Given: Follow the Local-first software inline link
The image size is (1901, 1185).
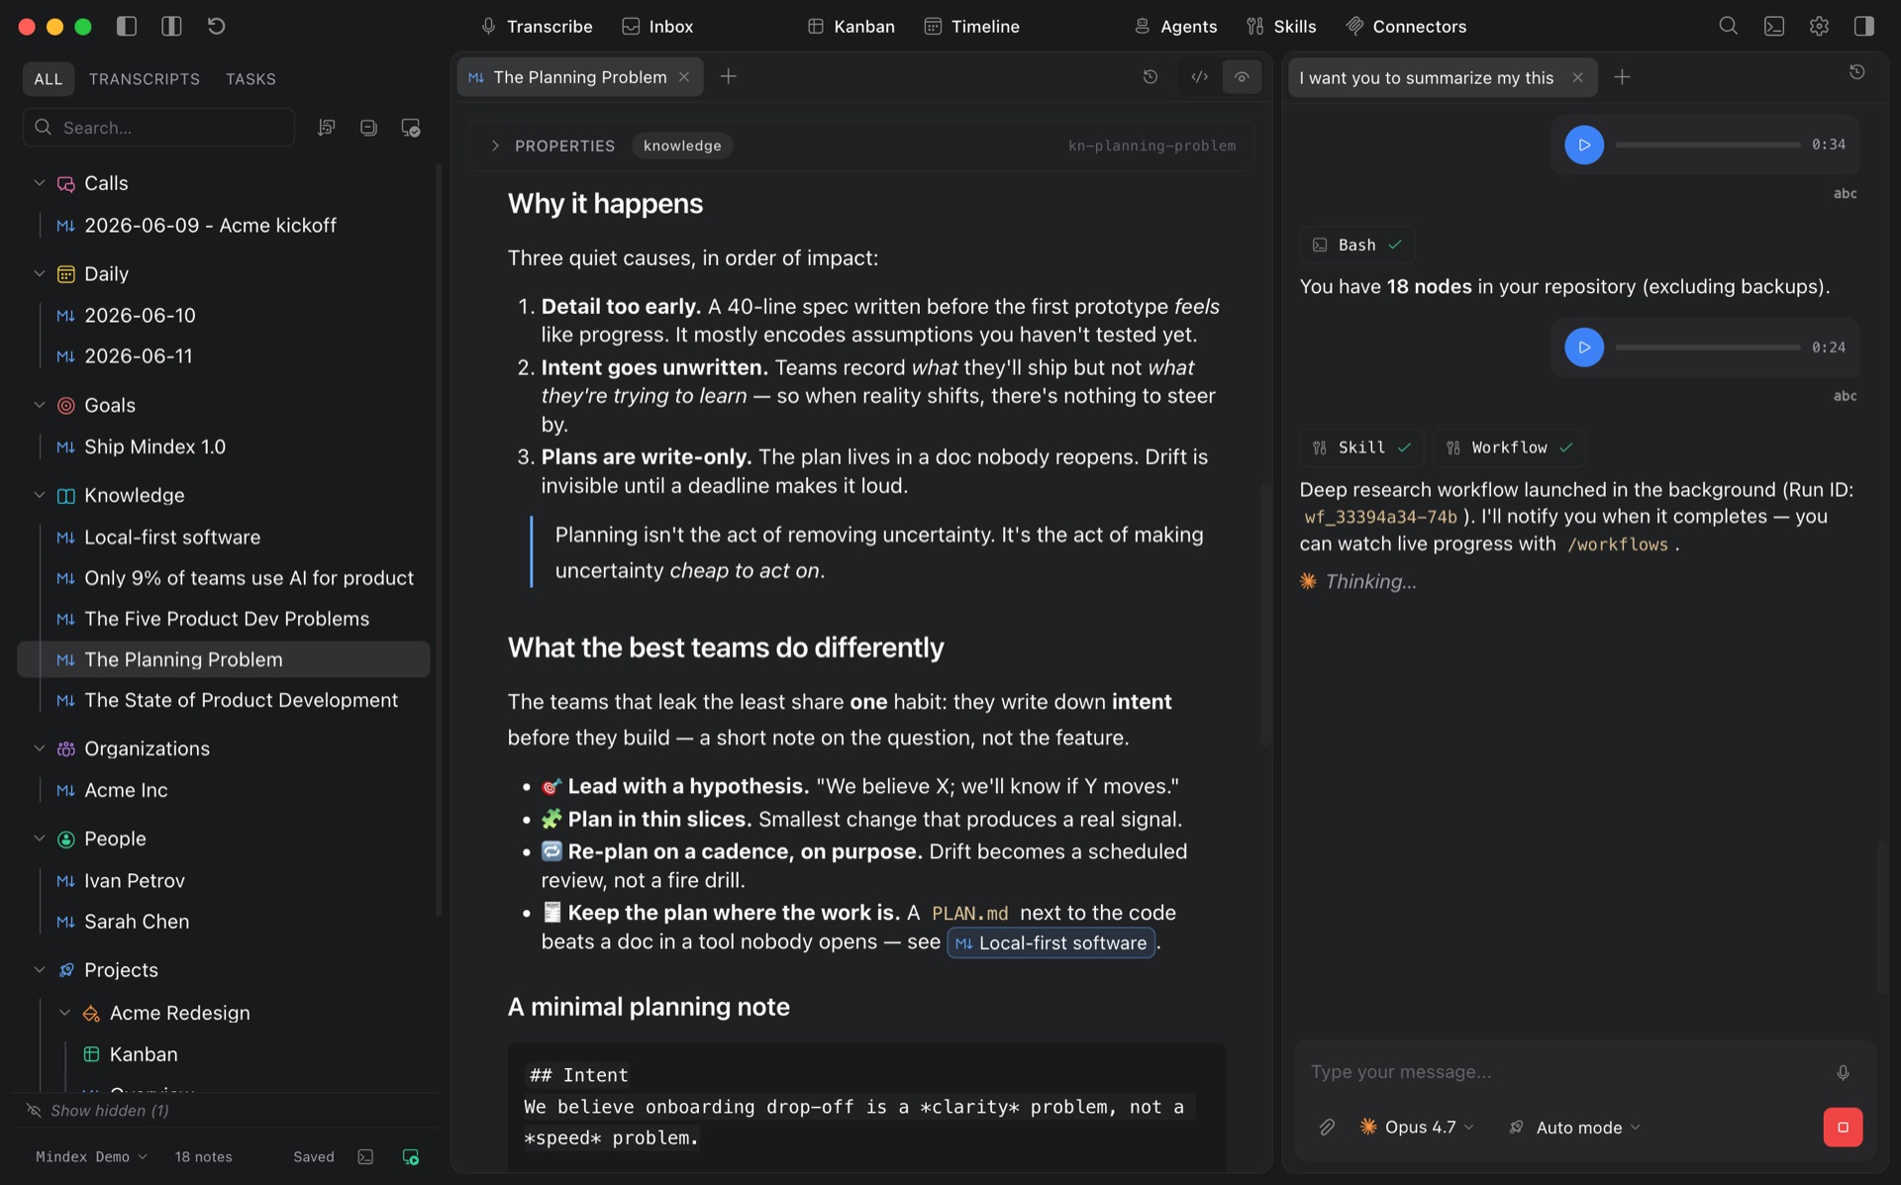Looking at the screenshot, I should [1051, 943].
